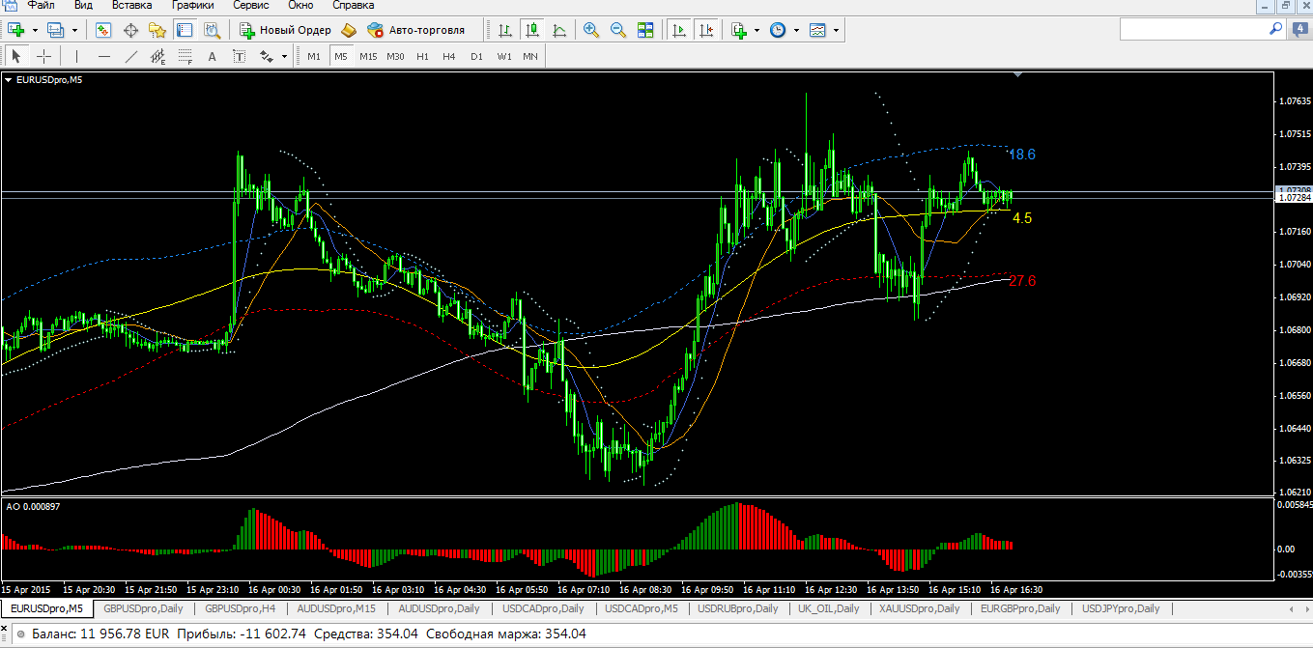Select the Horizontal Line drawing tool

coord(104,56)
